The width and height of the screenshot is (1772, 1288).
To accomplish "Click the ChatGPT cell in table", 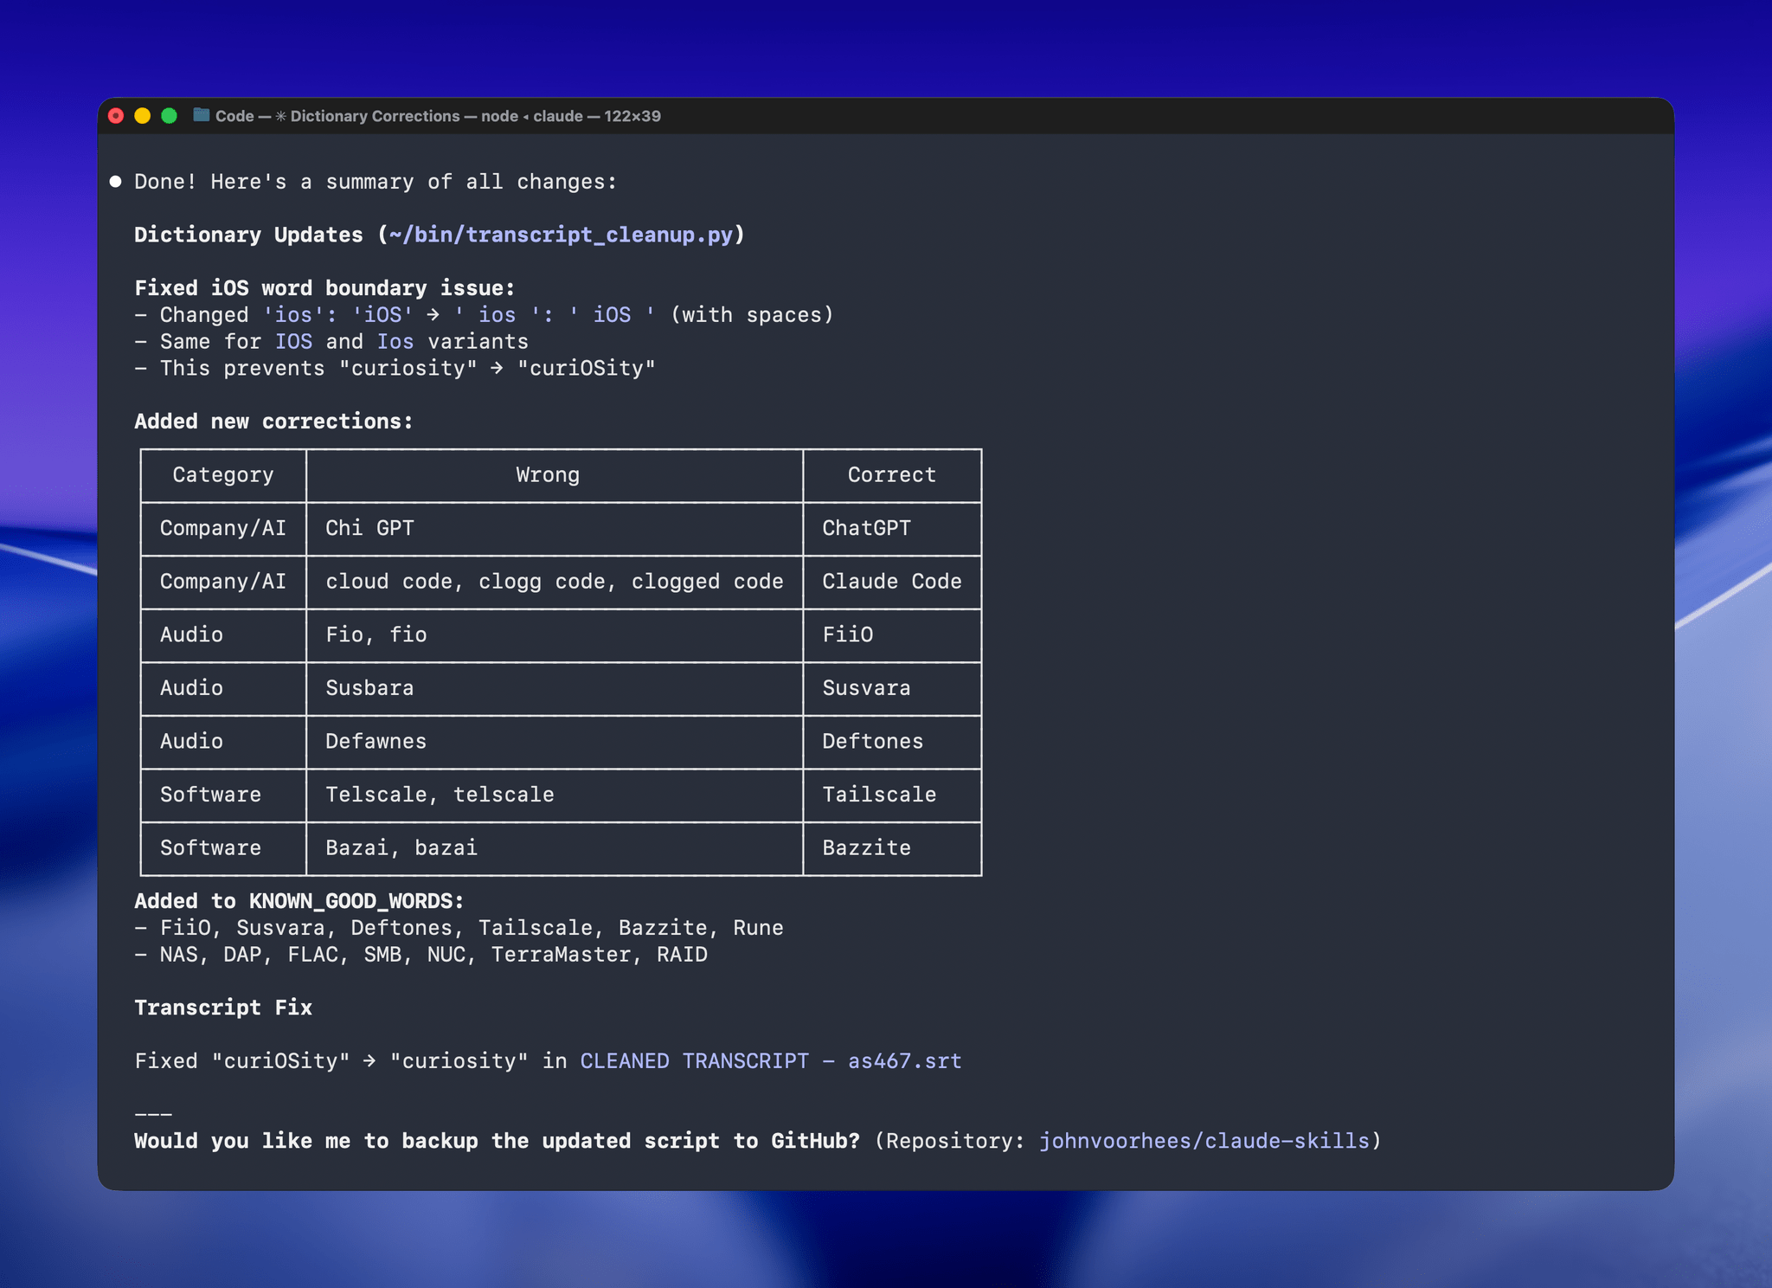I will [x=866, y=528].
